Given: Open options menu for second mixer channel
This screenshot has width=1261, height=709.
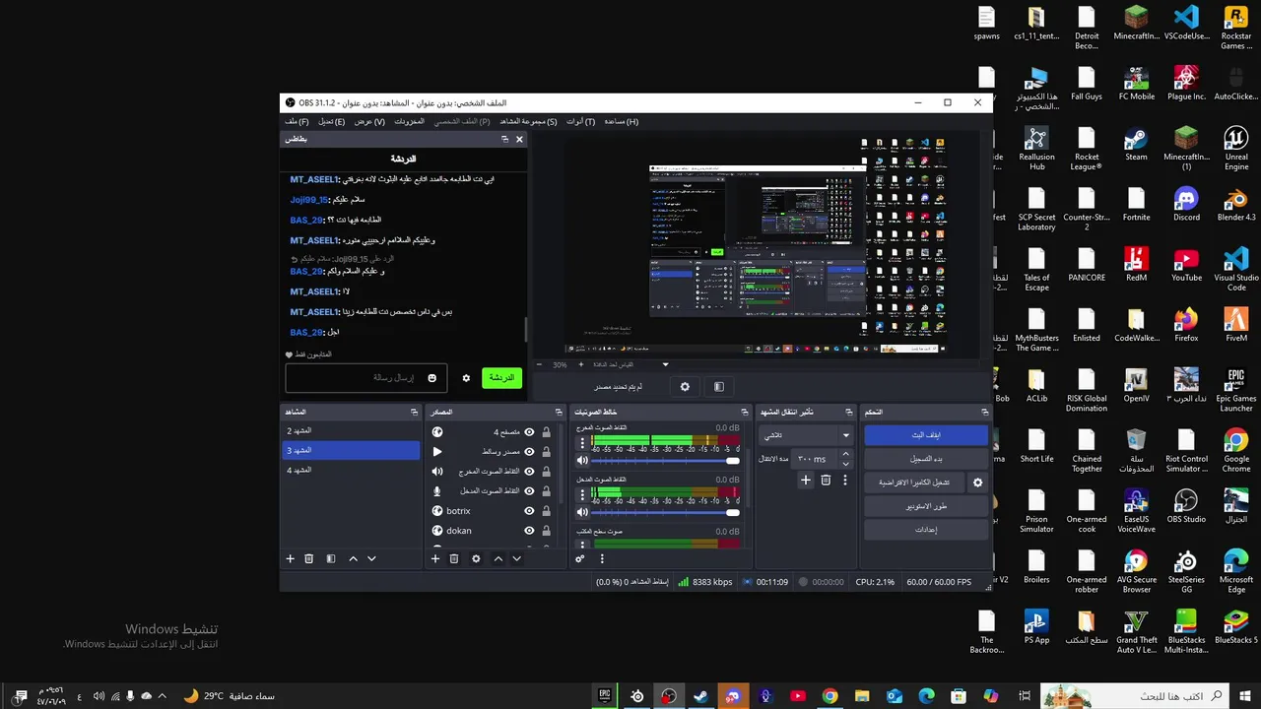Looking at the screenshot, I should (582, 495).
